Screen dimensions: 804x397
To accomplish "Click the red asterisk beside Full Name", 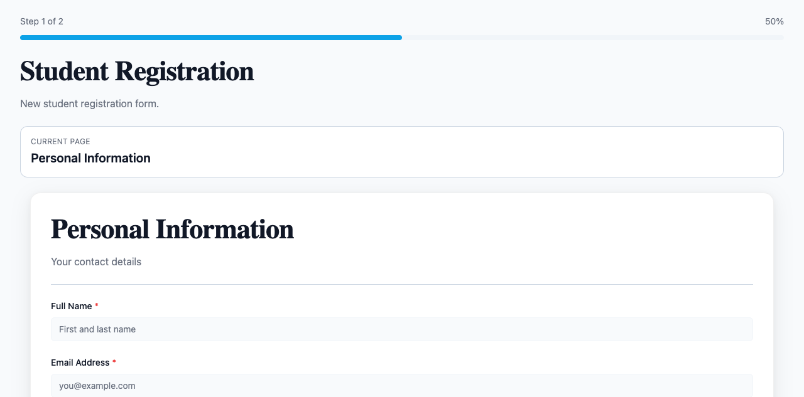I will click(97, 306).
